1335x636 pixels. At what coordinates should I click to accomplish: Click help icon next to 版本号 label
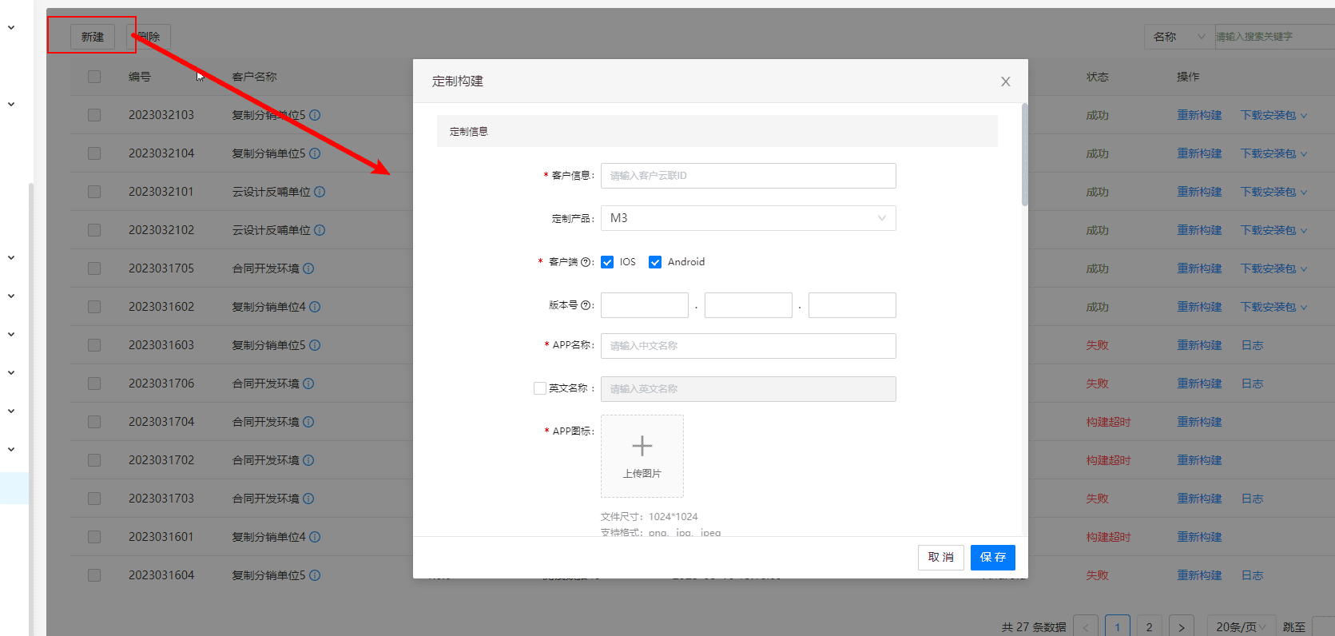point(586,305)
